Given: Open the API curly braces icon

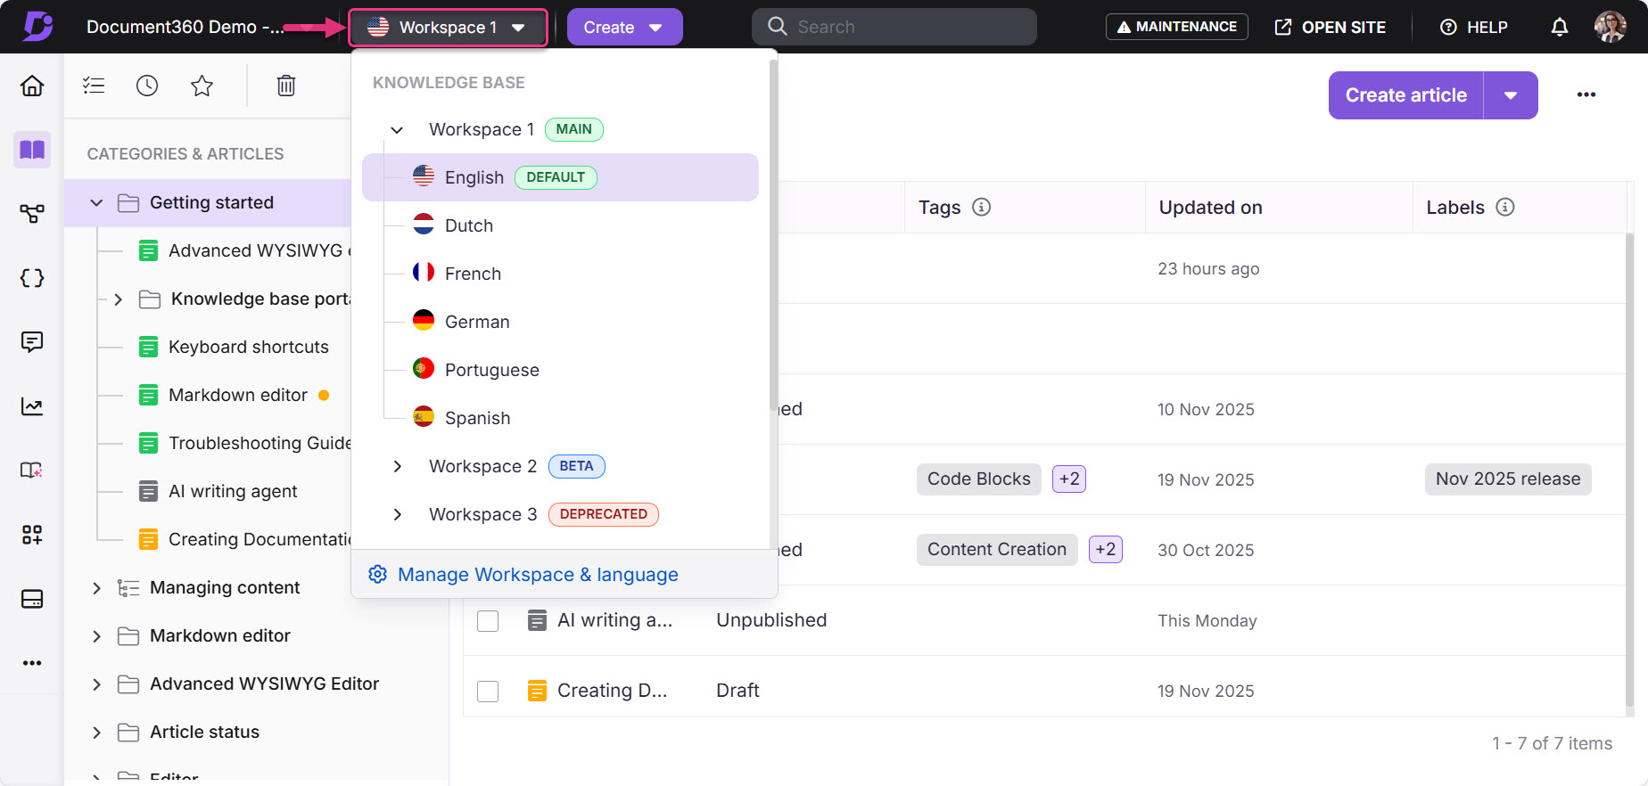Looking at the screenshot, I should (32, 278).
